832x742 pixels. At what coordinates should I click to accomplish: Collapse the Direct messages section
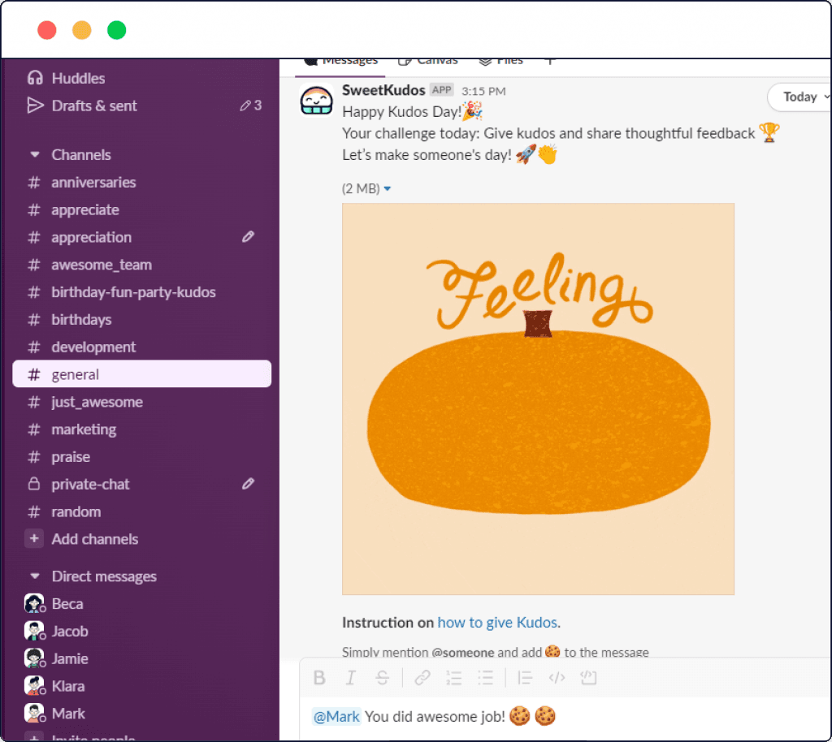[34, 576]
